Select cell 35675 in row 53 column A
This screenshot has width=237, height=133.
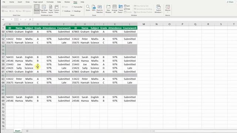(x=10, y=43)
